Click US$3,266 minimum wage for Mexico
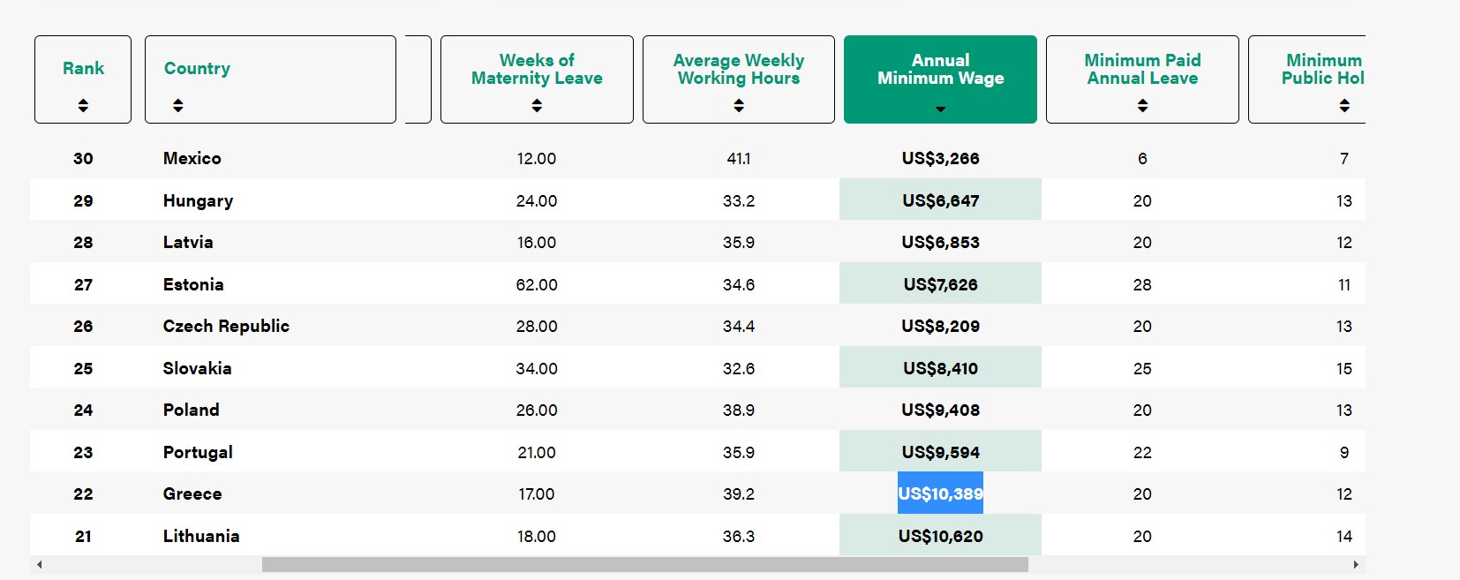 940,158
